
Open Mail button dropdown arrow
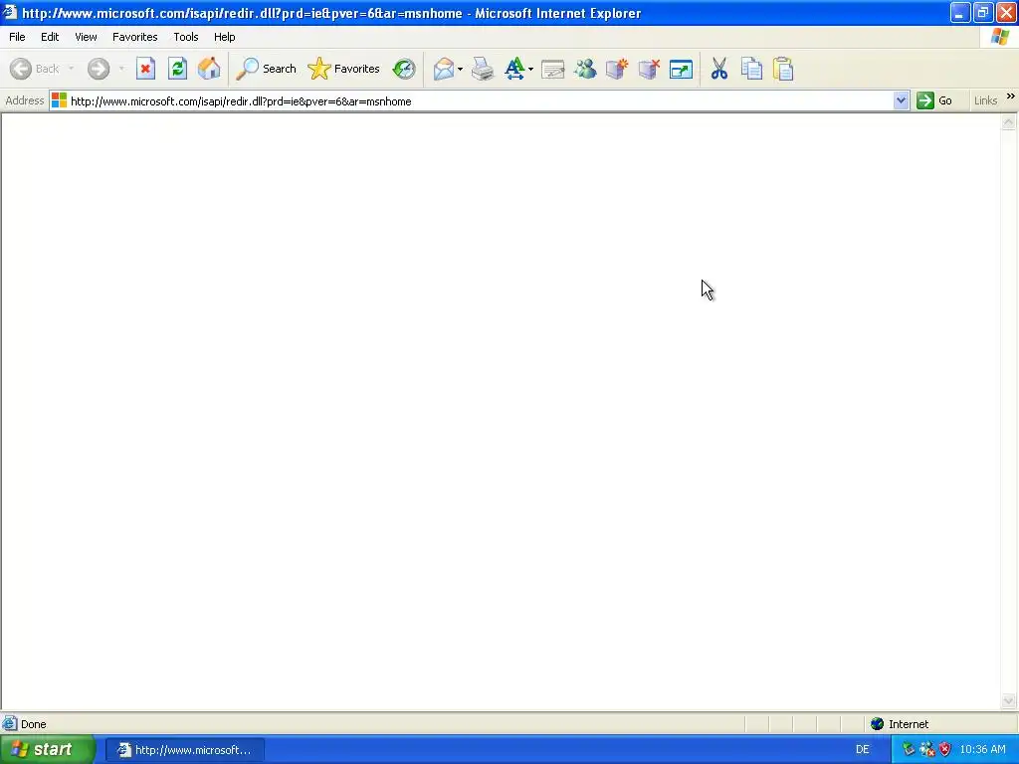tap(460, 69)
